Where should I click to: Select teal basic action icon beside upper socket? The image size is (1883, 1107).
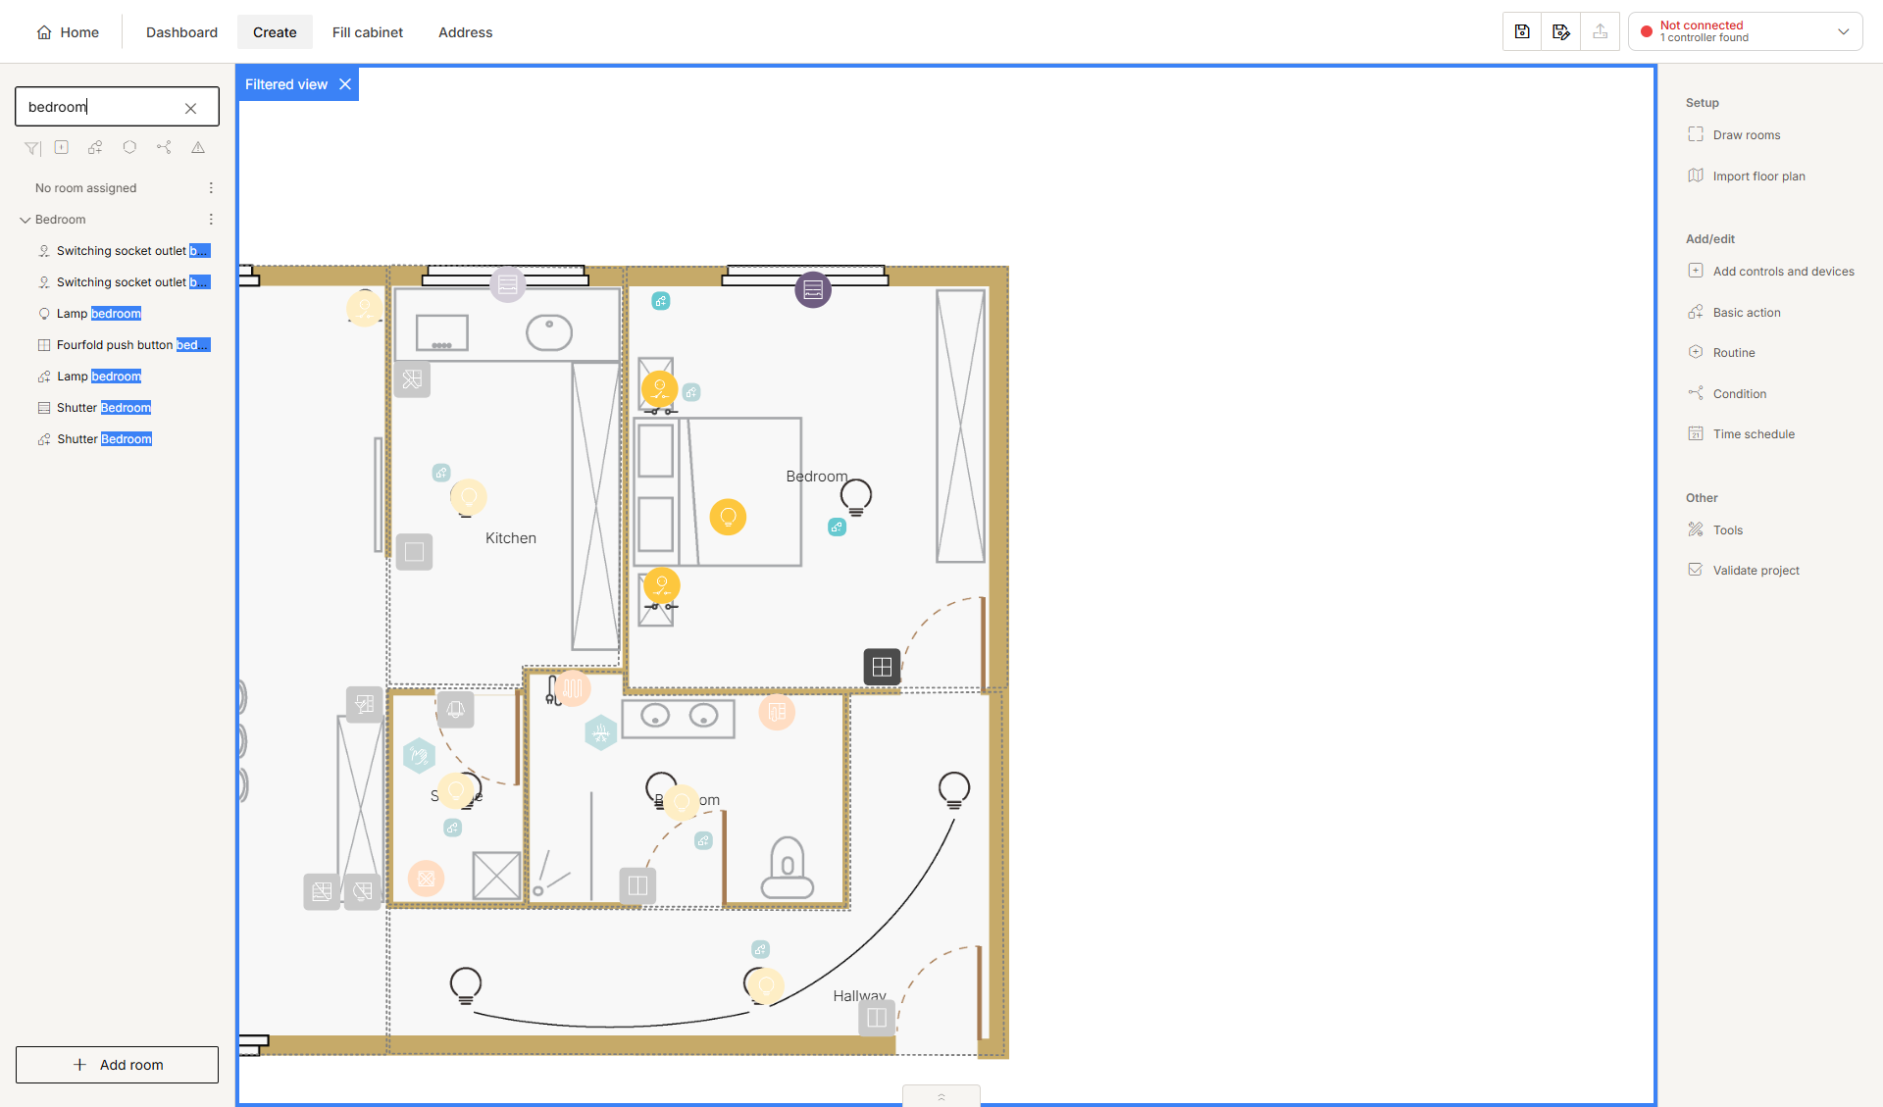(x=691, y=392)
